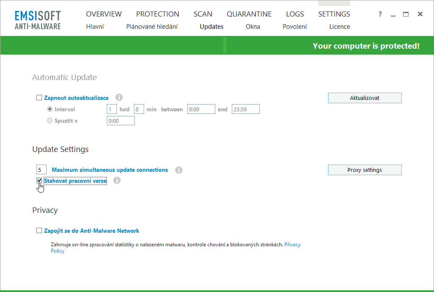Show info for Stahovat pracovní verze

tap(117, 180)
